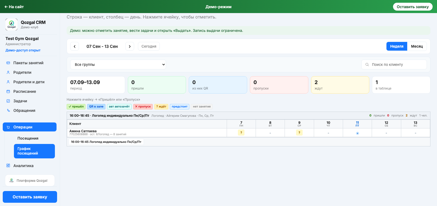Select Friday 11 cell for Амина Сатпаева
This screenshot has height=206, width=437.
pyautogui.click(x=358, y=133)
